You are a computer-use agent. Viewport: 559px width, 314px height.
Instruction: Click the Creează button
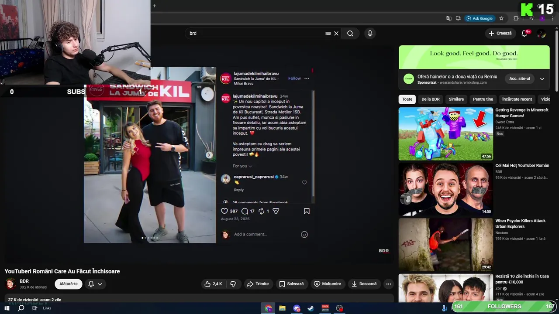500,33
